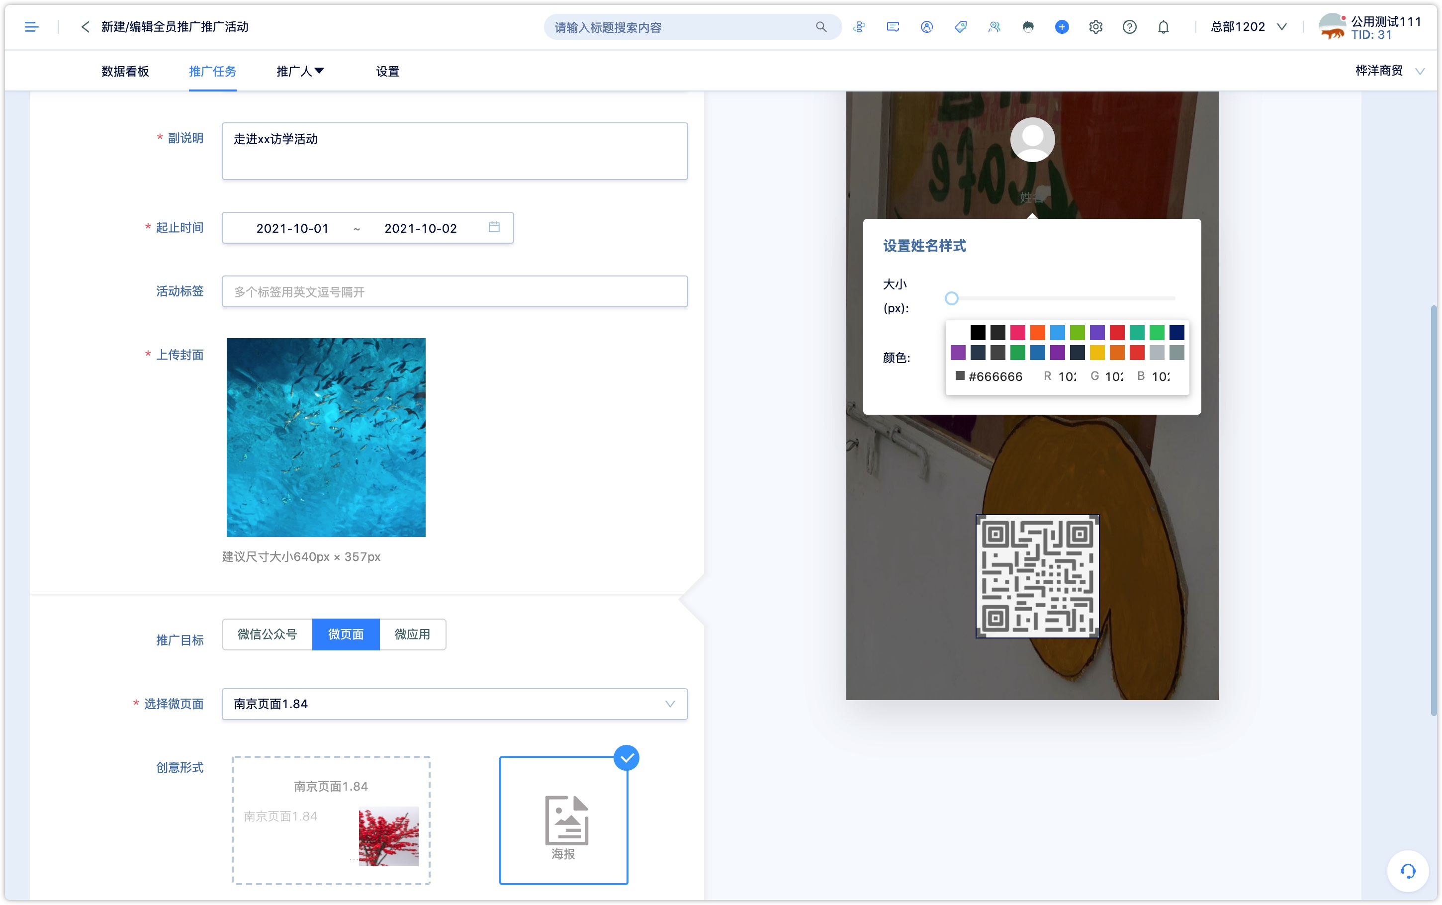The image size is (1442, 905).
Task: Click the blue plus add button
Action: tap(1062, 27)
